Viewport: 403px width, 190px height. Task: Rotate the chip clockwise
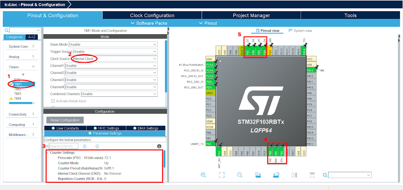point(258,175)
